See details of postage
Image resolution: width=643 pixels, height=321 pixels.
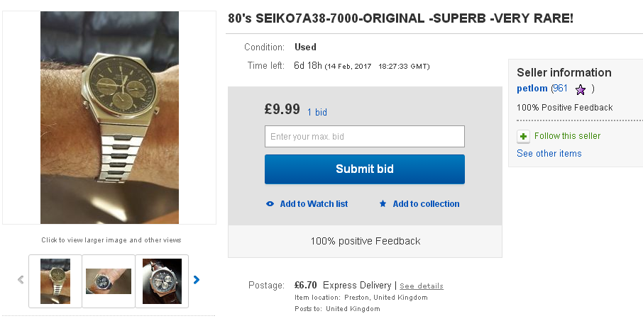tap(422, 286)
